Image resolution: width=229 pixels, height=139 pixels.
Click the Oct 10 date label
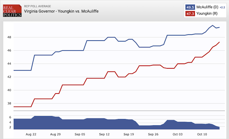[202, 134]
